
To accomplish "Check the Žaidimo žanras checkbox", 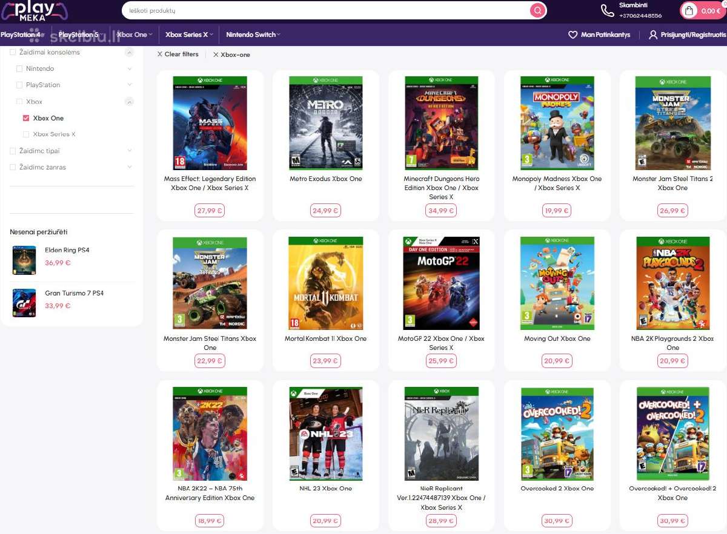I will click(x=13, y=167).
